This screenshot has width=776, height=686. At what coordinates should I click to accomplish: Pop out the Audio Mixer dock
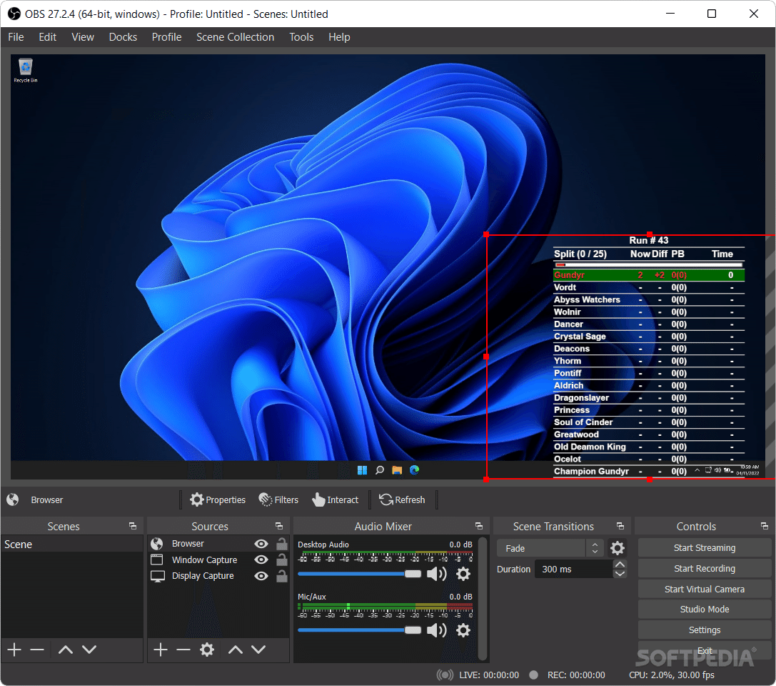click(478, 526)
